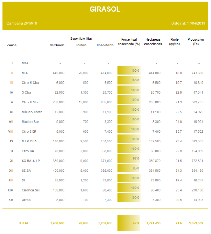
Task: Click the Perdida column header
Action: pos(81,45)
